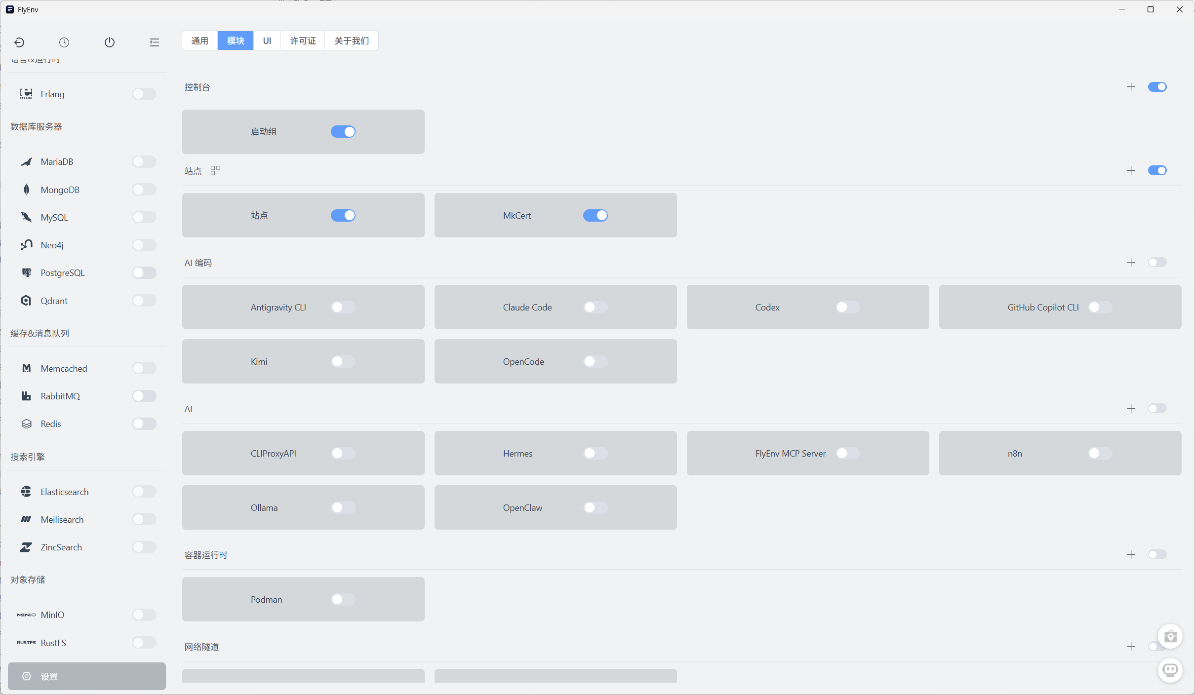The height and width of the screenshot is (695, 1195).
Task: Toggle the AI 编码 section switch on
Action: pos(1157,263)
